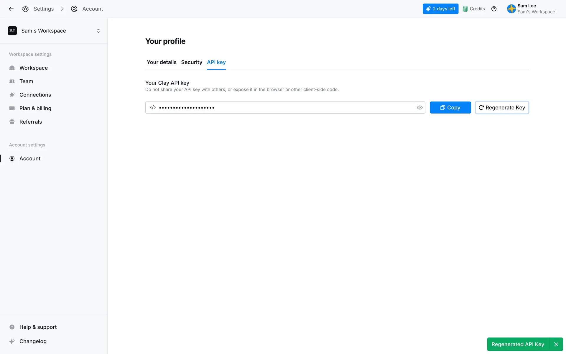Click the 2 days left badge
The width and height of the screenshot is (566, 354).
click(440, 9)
